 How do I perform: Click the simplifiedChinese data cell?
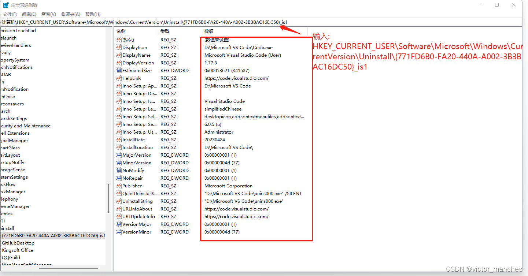coord(223,109)
